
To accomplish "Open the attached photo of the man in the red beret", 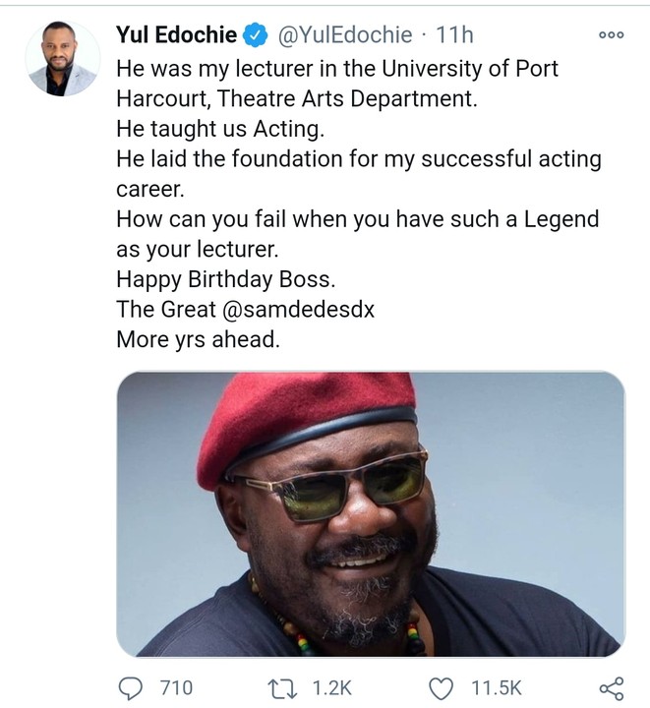I will pyautogui.click(x=371, y=513).
